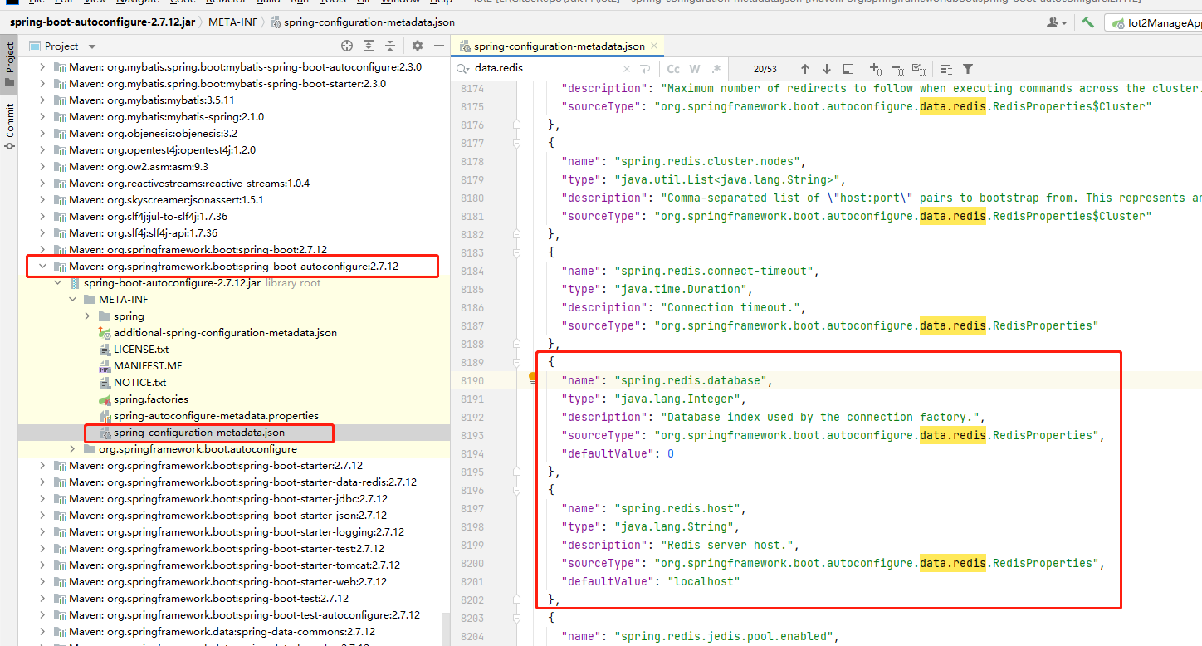Click the Collapse All icon in Project panel
The image size is (1202, 646).
(390, 46)
